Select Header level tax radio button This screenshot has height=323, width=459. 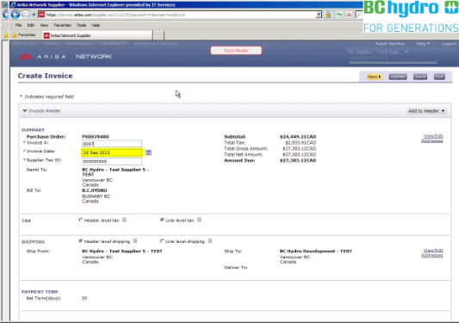click(x=81, y=220)
